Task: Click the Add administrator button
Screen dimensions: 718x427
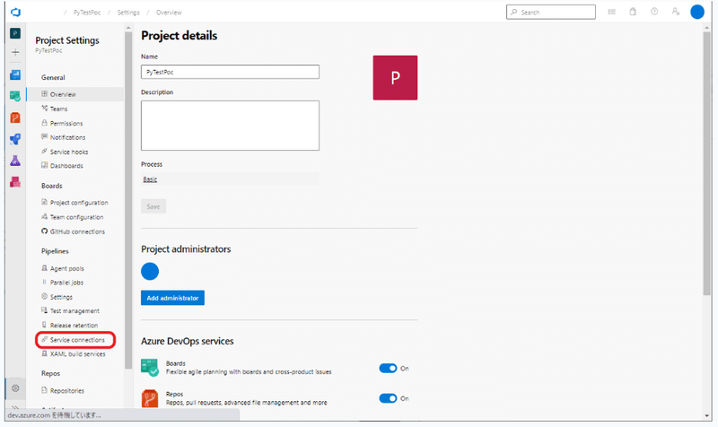Action: coord(172,298)
